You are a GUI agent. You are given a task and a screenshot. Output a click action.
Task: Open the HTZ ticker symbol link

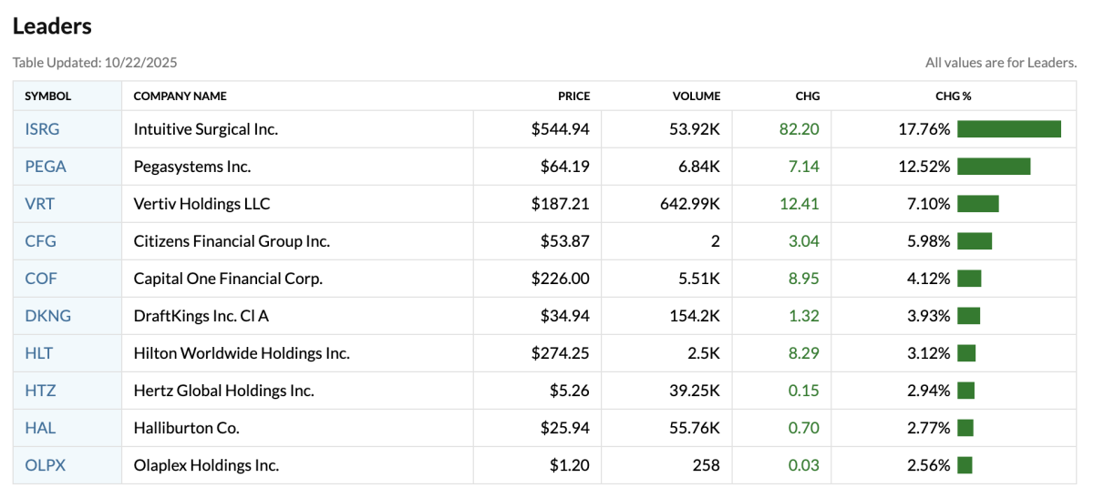click(x=40, y=391)
